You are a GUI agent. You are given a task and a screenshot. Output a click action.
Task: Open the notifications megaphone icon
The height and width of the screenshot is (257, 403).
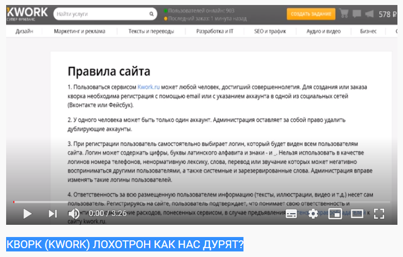tap(369, 14)
